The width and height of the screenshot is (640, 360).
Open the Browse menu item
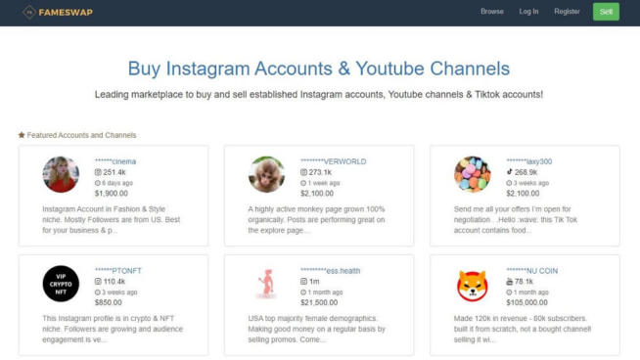pyautogui.click(x=492, y=12)
